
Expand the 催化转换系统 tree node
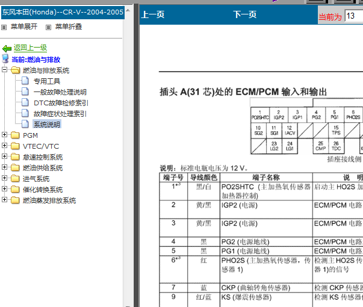[x=4, y=188]
